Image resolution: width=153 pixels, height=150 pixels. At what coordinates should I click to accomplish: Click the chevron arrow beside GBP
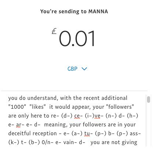[84, 69]
